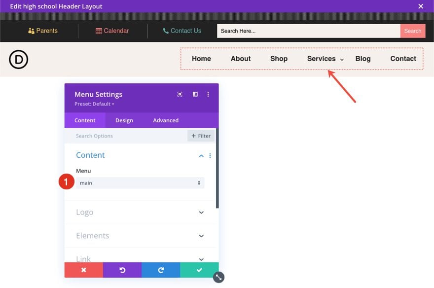The height and width of the screenshot is (288, 434).
Task: Expand the Elements section
Action: tap(140, 236)
